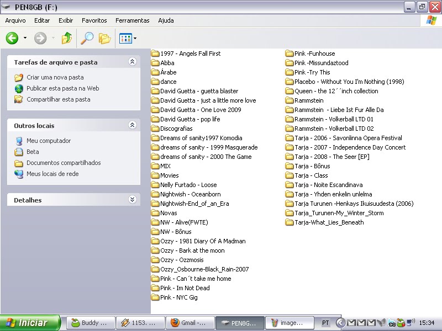Select 'dreams of sanity - 2000 The Game'
The width and height of the screenshot is (442, 331).
click(x=206, y=157)
